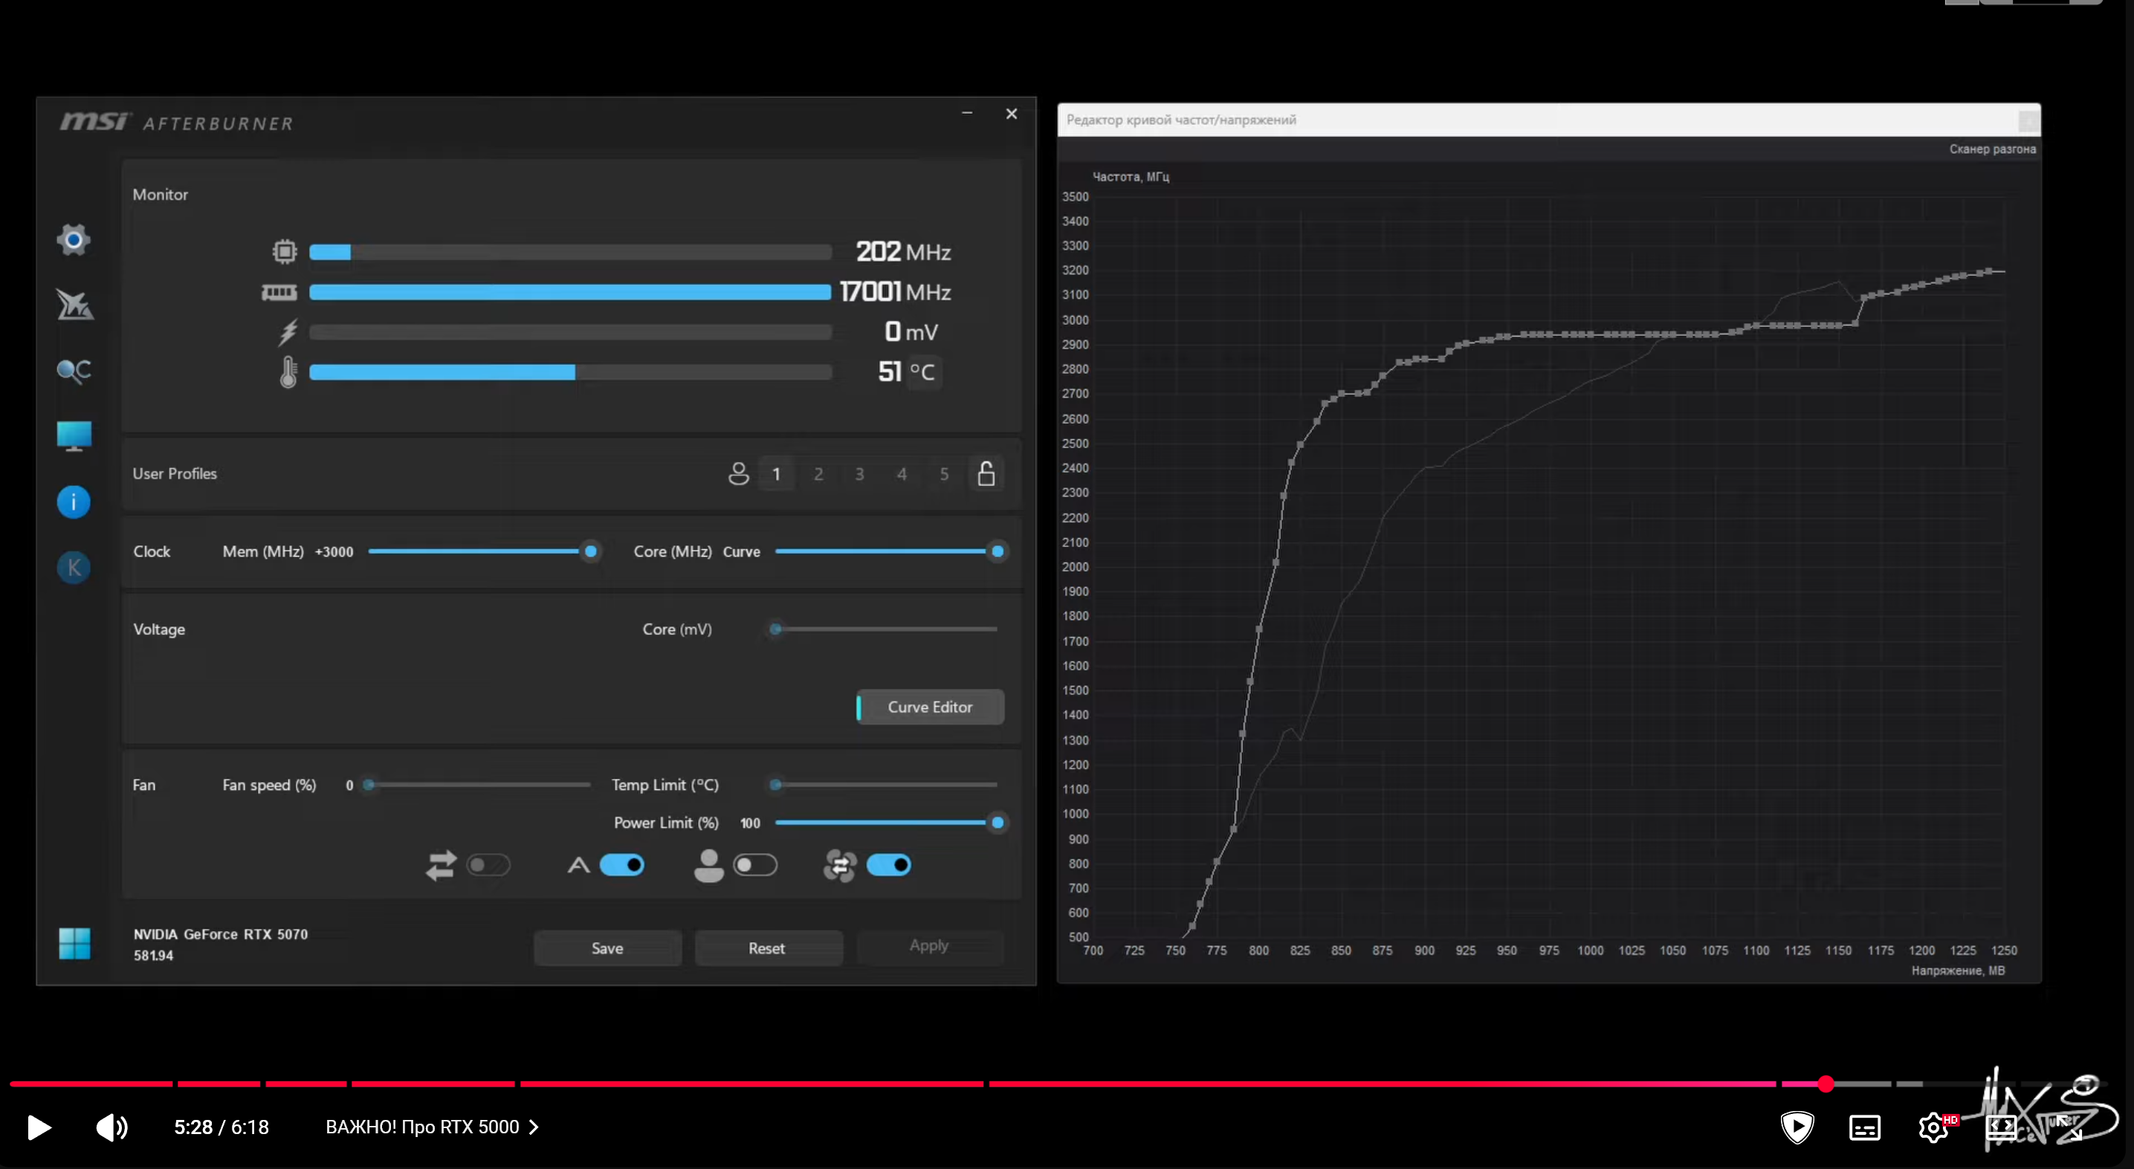Disable the auto fan toggle
Viewport: 2134px width, 1169px height.
pyautogui.click(x=622, y=865)
